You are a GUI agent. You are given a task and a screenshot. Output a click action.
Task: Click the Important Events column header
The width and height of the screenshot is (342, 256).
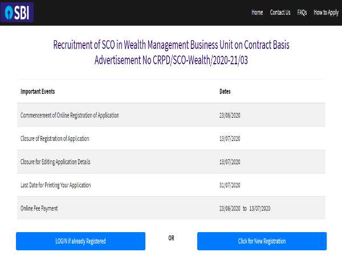(x=38, y=91)
